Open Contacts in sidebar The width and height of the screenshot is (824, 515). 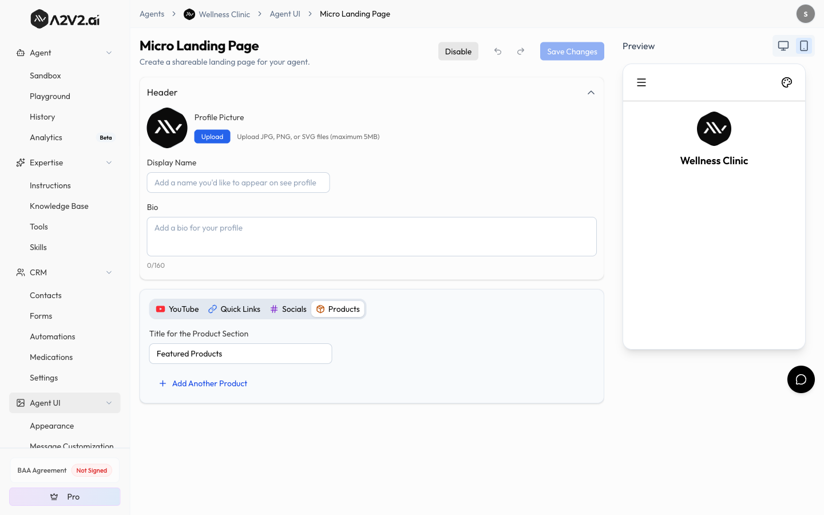point(46,295)
